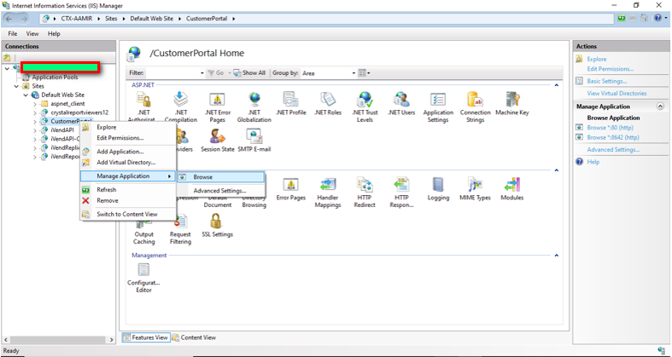Image resolution: width=672 pixels, height=357 pixels.
Task: Collapse the Default Web Site node
Action: (26, 95)
